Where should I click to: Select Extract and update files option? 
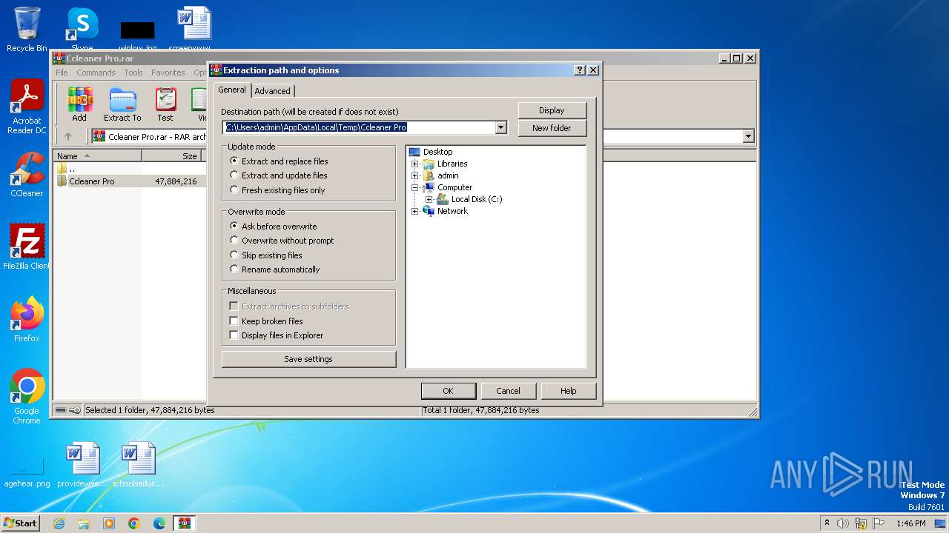pyautogui.click(x=279, y=175)
